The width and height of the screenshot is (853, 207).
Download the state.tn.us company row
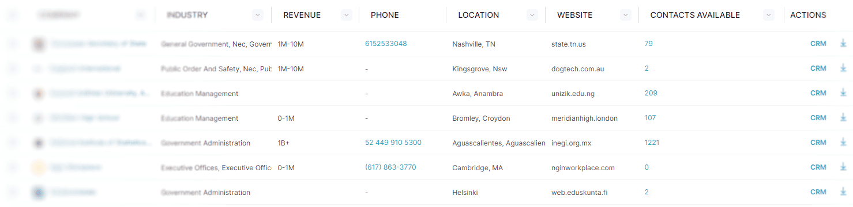coord(843,44)
